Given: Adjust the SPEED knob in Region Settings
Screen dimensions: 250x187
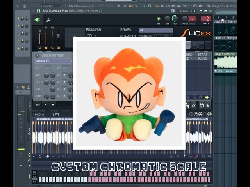Looking at the screenshot, I should tap(53, 89).
